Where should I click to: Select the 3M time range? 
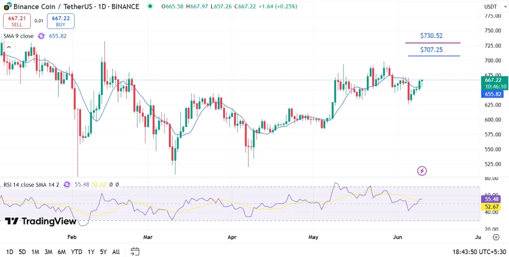[x=48, y=252]
